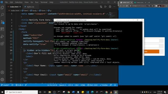
Task: Click the code text data-netlify="true"
Action: pyautogui.click(x=35, y=44)
